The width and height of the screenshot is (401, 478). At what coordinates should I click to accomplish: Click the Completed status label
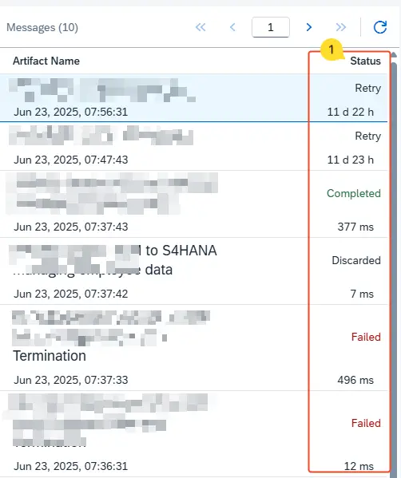[354, 193]
